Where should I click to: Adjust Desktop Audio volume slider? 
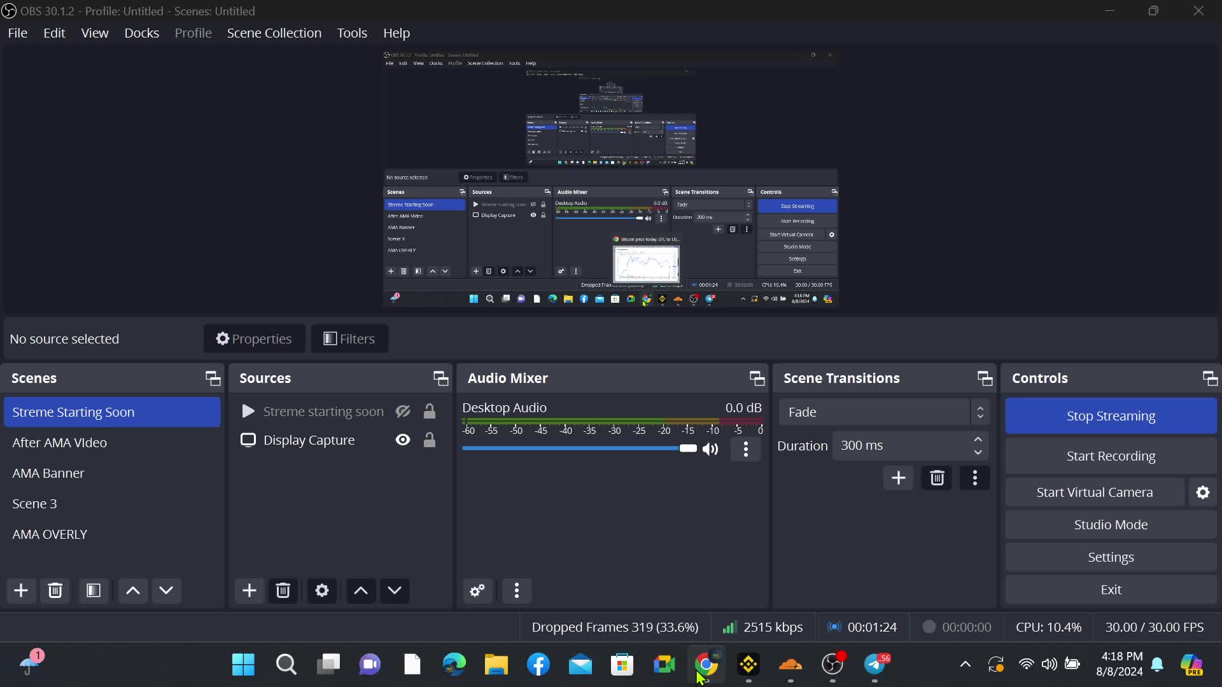[687, 447]
